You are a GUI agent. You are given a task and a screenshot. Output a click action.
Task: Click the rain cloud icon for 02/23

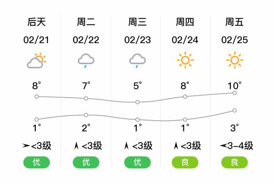(137, 61)
